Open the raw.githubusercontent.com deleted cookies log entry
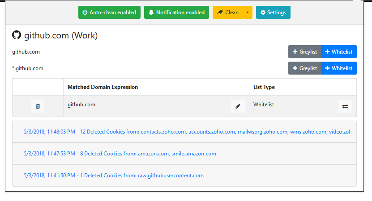The image size is (372, 201). [x=184, y=176]
